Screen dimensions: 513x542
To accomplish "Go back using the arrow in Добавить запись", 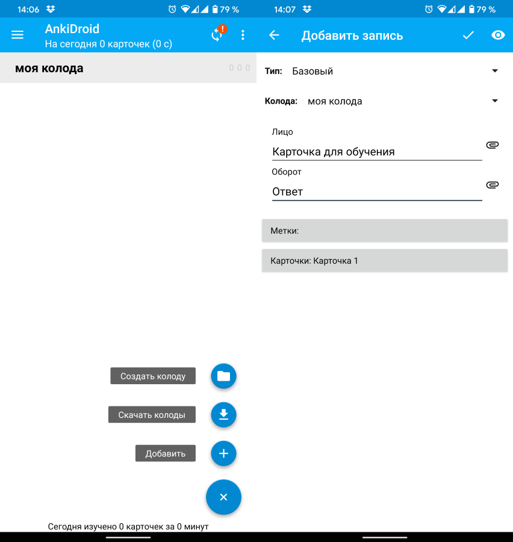I will point(274,35).
